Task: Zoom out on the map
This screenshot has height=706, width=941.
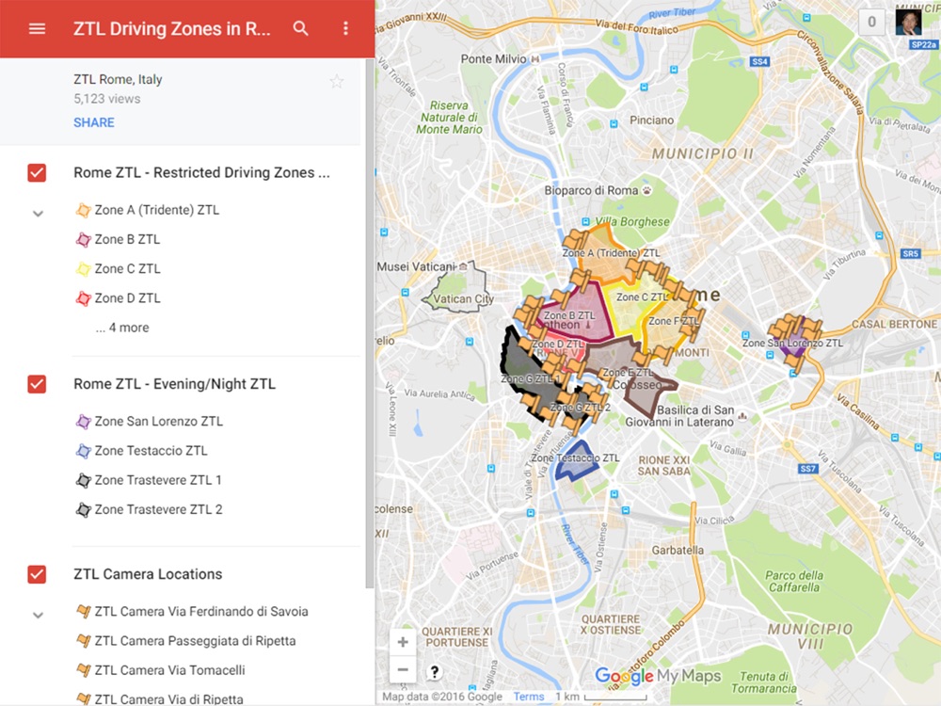Action: tap(403, 669)
